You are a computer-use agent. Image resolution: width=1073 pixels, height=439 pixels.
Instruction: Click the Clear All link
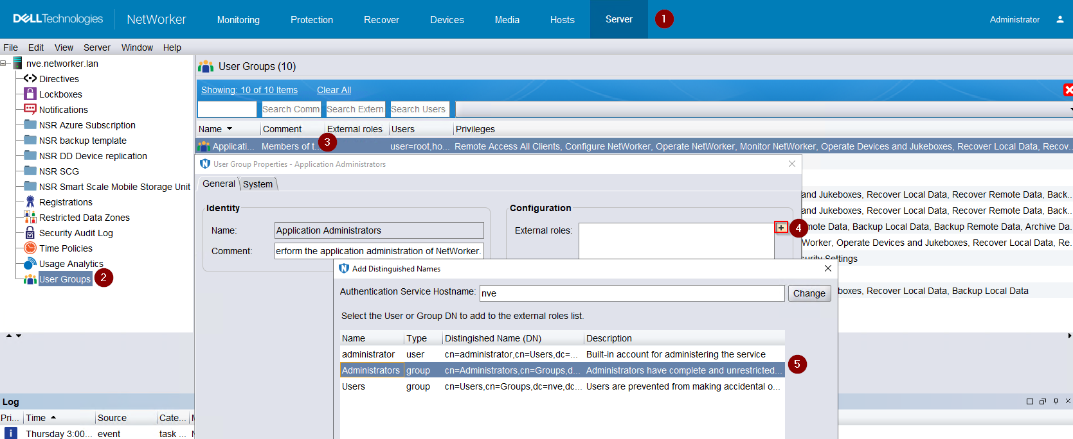tap(334, 90)
